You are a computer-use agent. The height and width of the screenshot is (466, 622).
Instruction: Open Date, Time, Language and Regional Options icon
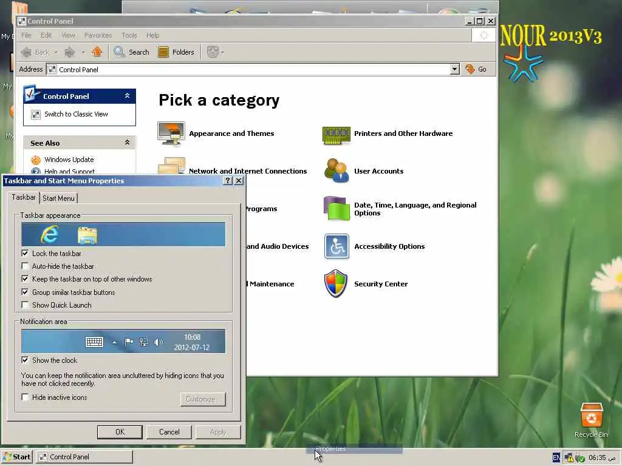point(337,208)
